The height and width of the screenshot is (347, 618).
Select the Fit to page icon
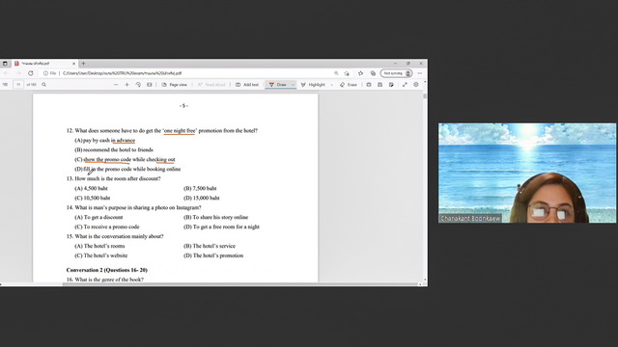pos(150,85)
